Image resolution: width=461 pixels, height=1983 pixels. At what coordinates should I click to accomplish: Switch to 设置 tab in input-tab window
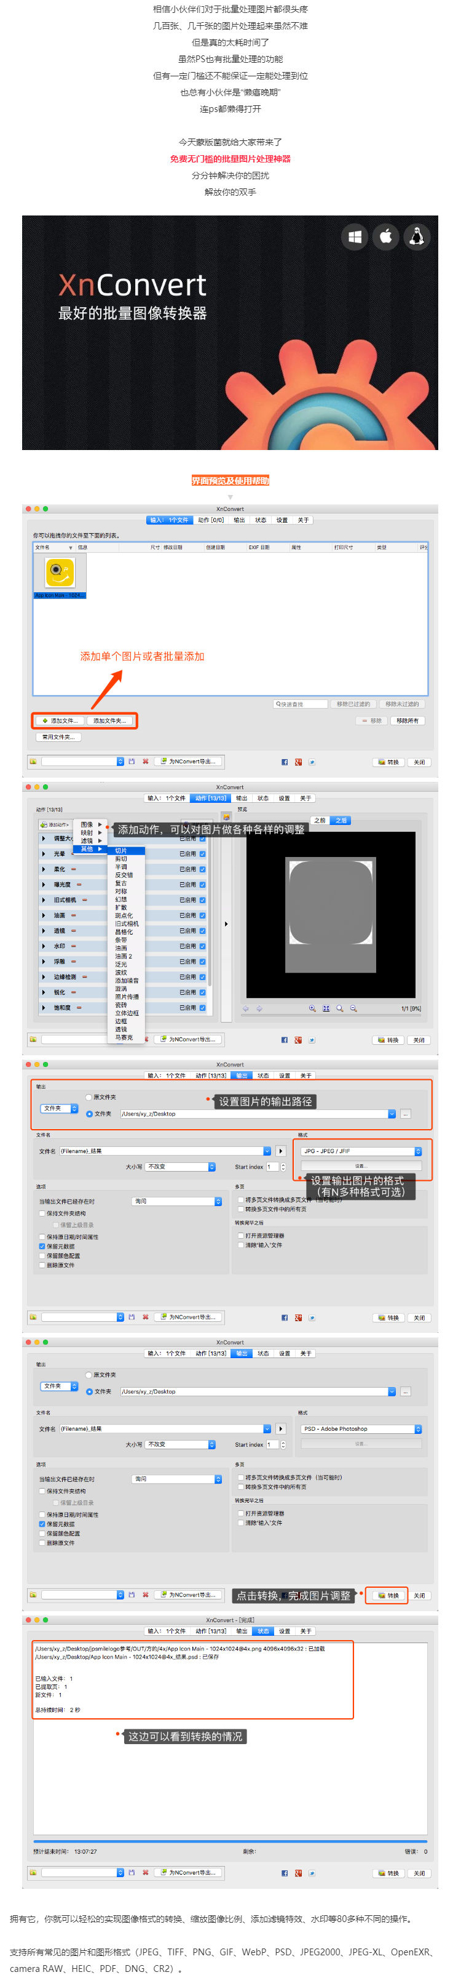(282, 520)
